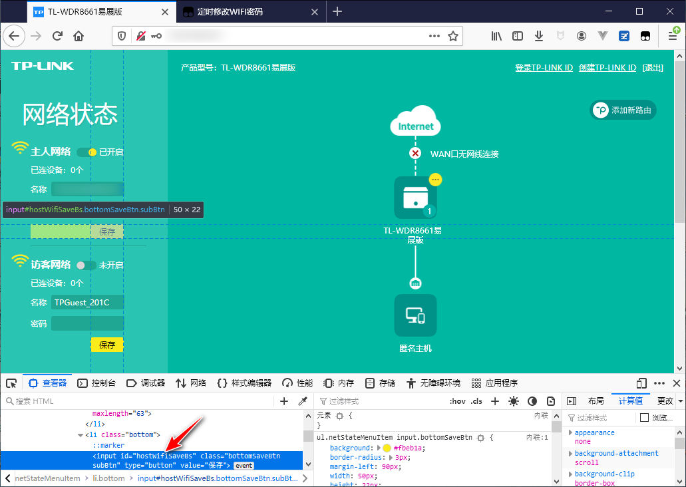Open devtools three-dot customize menu
The width and height of the screenshot is (686, 487).
tap(659, 383)
